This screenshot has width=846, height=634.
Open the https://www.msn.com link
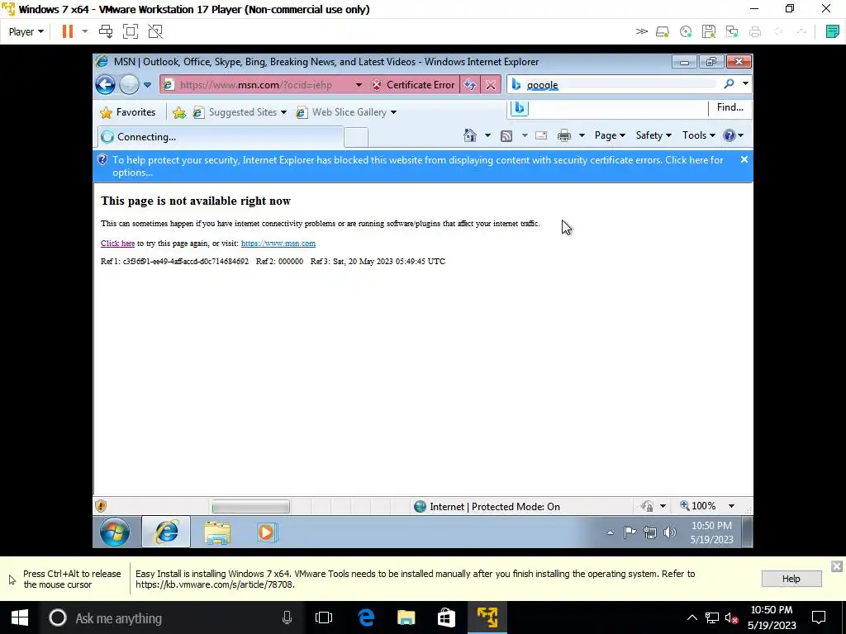tap(278, 244)
